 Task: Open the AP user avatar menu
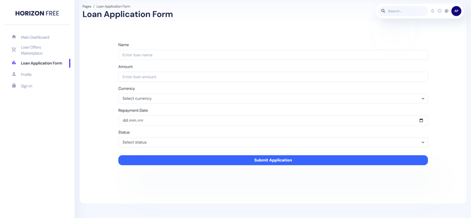tap(456, 11)
